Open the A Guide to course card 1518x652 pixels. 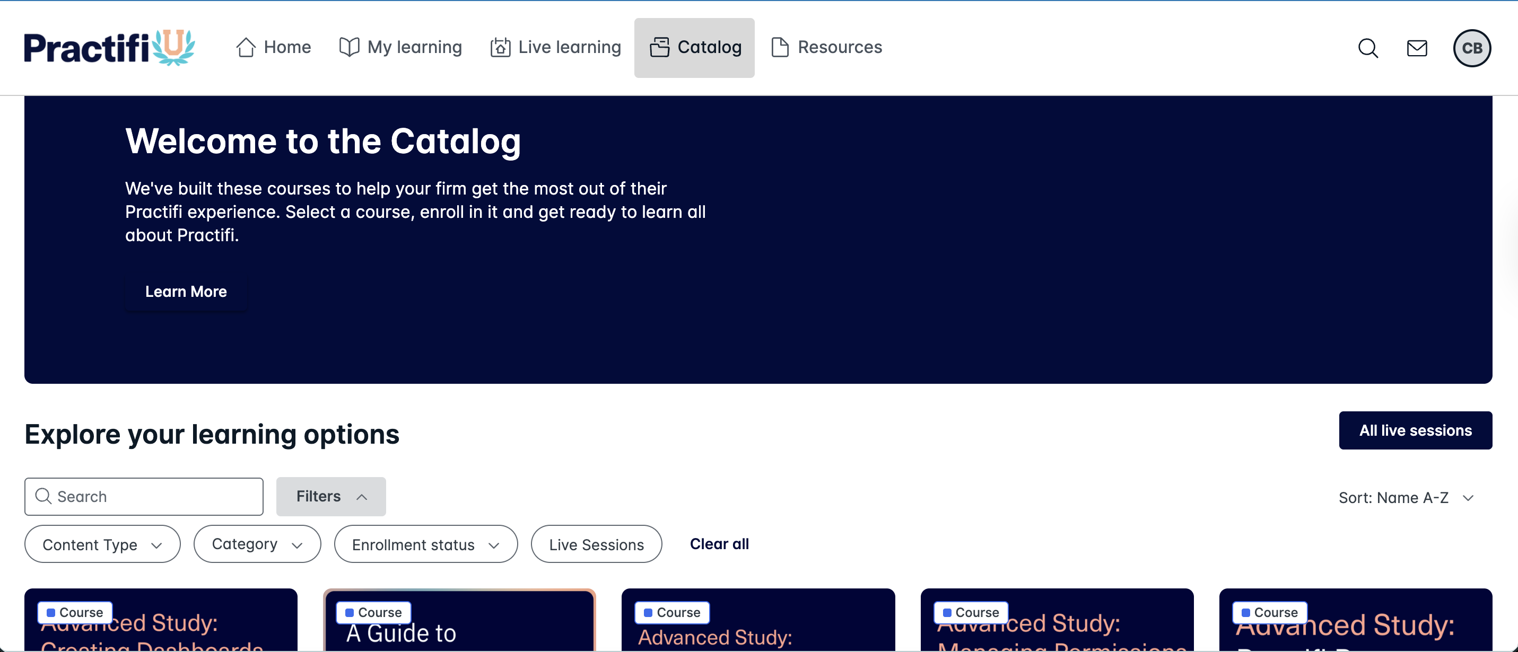(459, 620)
